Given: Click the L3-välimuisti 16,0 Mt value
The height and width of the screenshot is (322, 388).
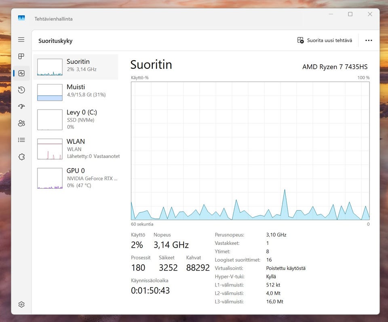Looking at the screenshot, I should point(275,301).
